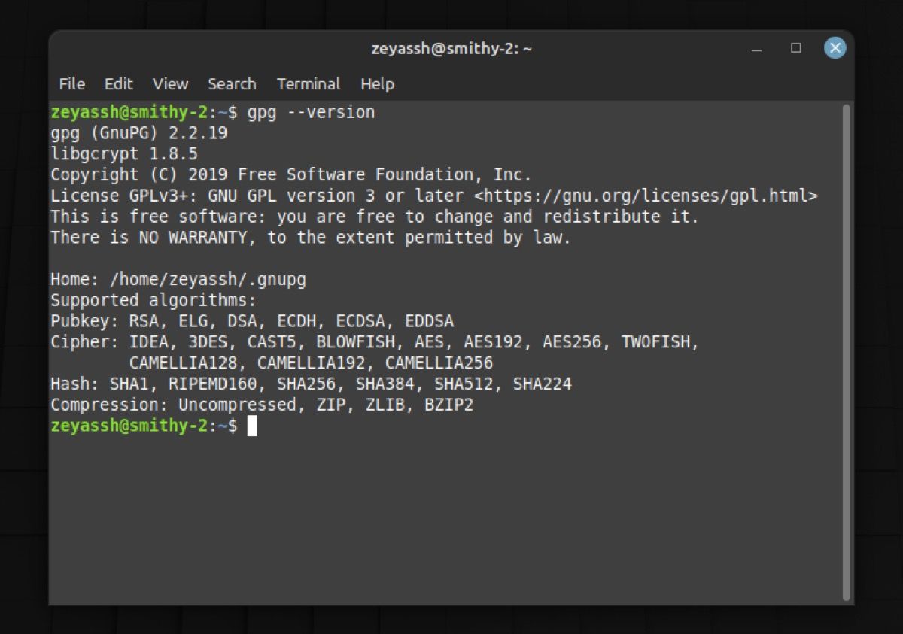Click TWOFISH in the Cipher list
The width and height of the screenshot is (903, 634).
(x=655, y=343)
